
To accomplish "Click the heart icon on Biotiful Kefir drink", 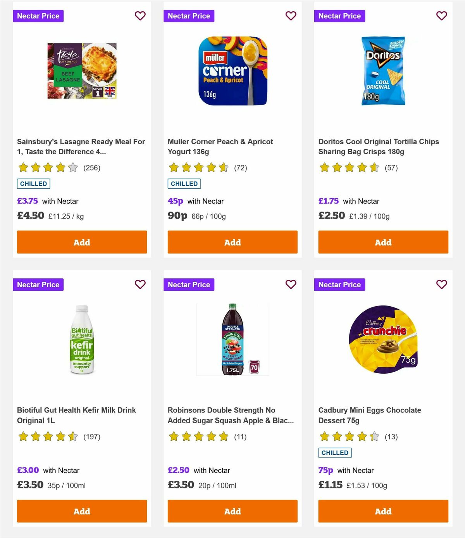I will [x=140, y=284].
